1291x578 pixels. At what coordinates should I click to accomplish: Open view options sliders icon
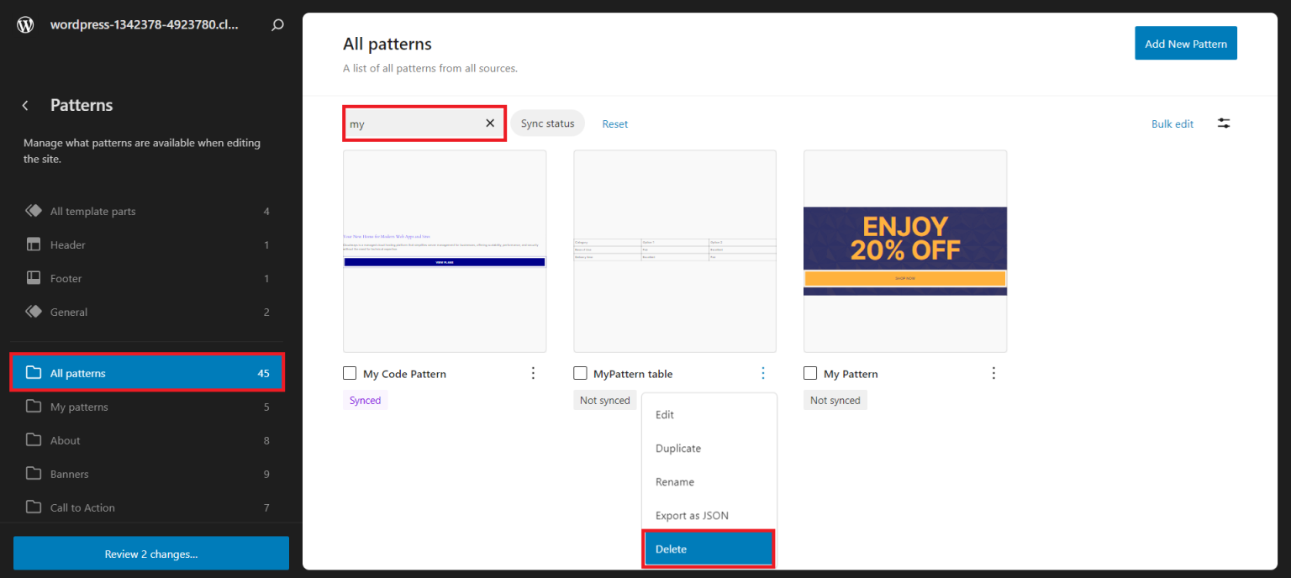1224,123
